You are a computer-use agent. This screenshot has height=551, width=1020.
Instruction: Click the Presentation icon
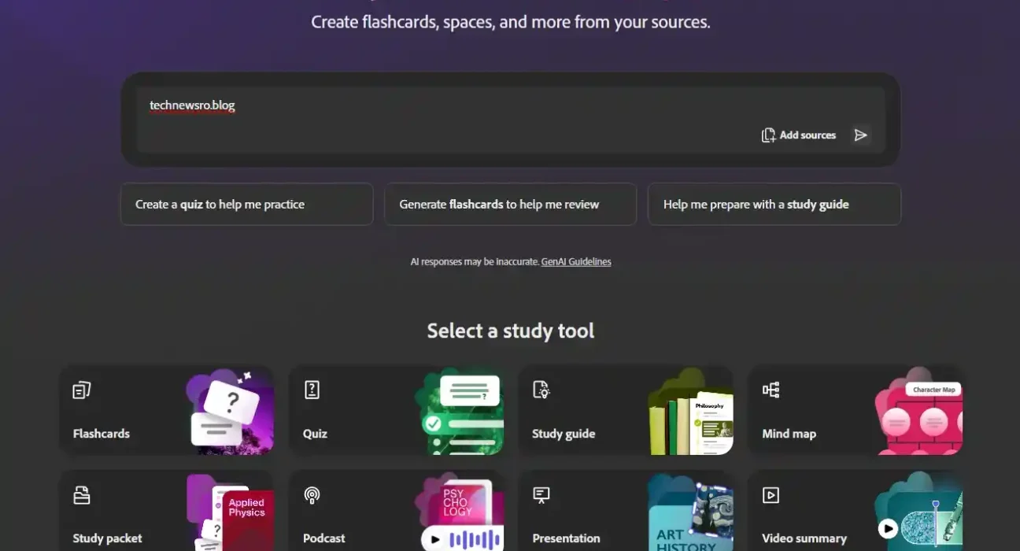coord(541,495)
